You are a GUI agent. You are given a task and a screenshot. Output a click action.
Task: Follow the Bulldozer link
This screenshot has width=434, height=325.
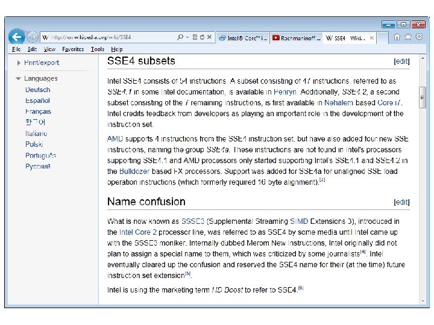click(134, 172)
